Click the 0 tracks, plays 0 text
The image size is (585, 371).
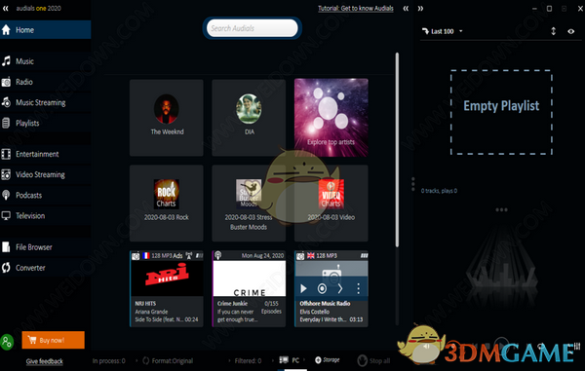[x=439, y=191]
